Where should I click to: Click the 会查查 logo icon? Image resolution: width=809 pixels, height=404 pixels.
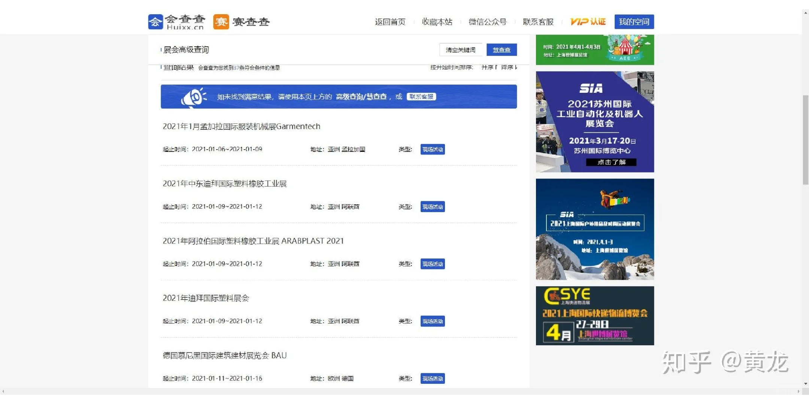[155, 21]
